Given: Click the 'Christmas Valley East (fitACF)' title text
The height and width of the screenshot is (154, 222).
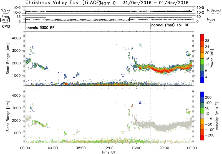Looking at the screenshot, I should [63, 3].
